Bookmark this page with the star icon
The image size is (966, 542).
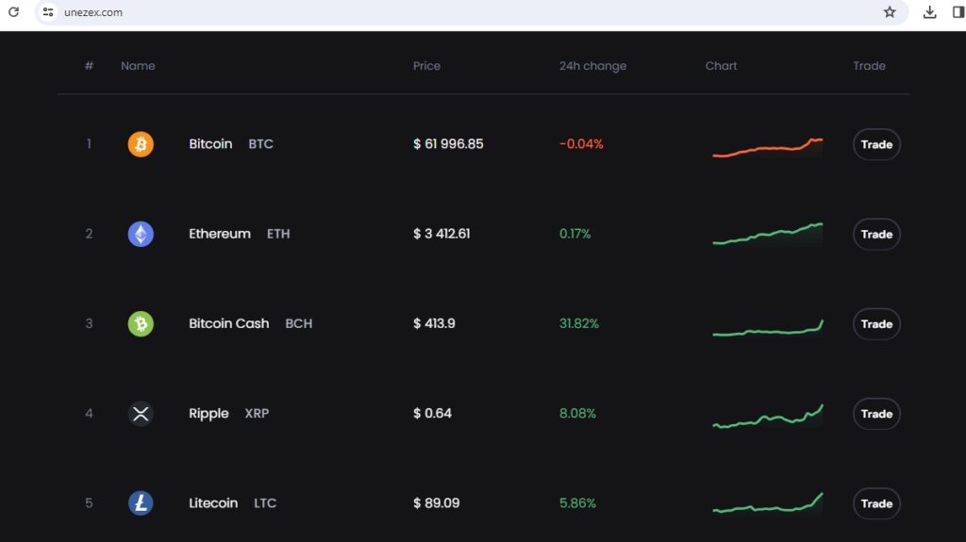tap(890, 11)
